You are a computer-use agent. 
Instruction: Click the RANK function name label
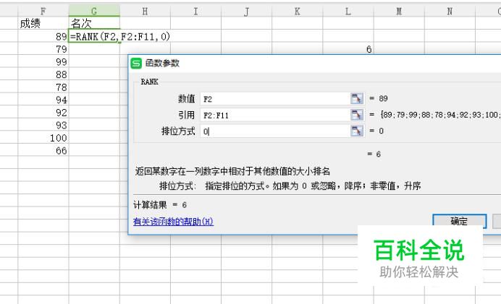150,82
